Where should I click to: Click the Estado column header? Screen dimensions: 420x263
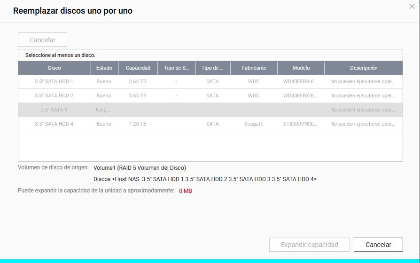click(x=104, y=68)
